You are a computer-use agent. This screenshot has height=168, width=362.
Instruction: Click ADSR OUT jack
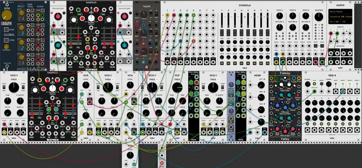point(264,132)
